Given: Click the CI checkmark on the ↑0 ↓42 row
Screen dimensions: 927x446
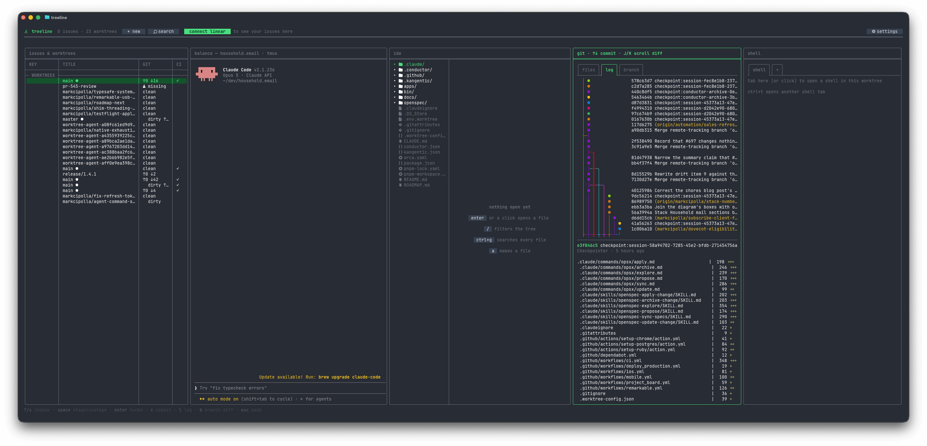Looking at the screenshot, I should coord(178,180).
